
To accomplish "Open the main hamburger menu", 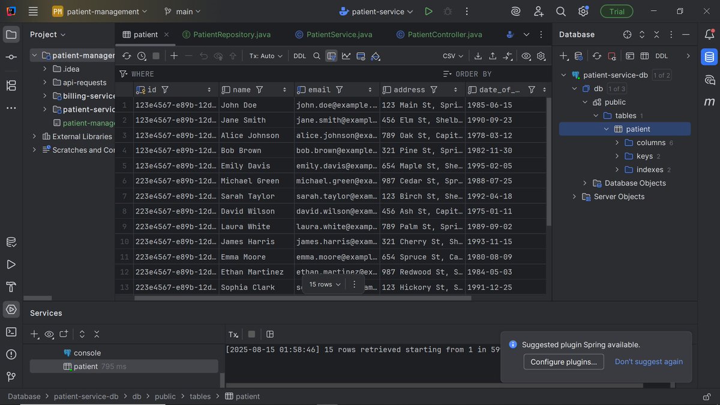I will [33, 11].
